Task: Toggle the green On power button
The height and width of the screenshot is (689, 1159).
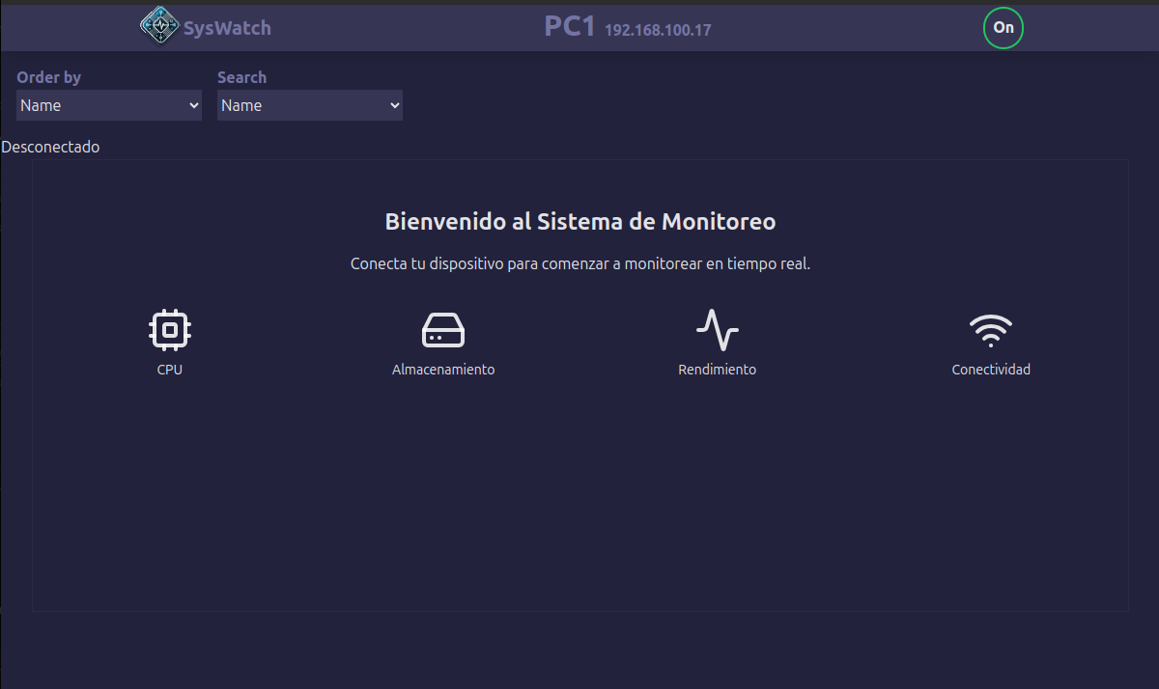Action: pyautogui.click(x=1004, y=28)
